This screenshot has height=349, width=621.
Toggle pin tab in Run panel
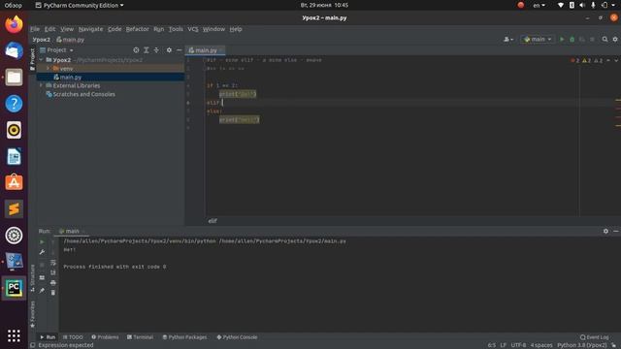42,291
